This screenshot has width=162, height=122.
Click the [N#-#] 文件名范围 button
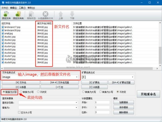click(59, 82)
